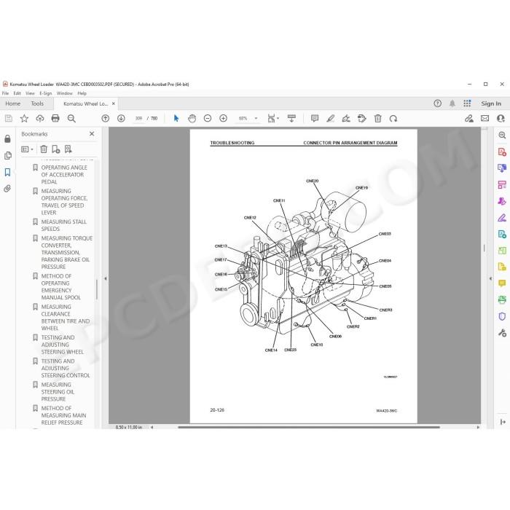Open MEASURING STALL SPEEDS bookmark

(x=63, y=225)
